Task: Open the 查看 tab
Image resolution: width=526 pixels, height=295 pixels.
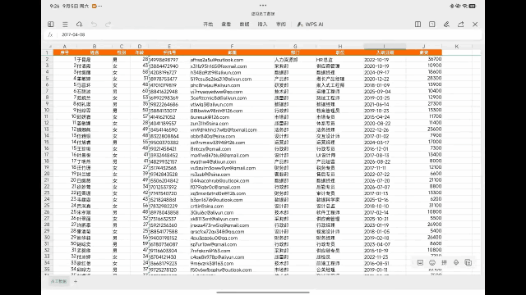Action: click(x=226, y=24)
